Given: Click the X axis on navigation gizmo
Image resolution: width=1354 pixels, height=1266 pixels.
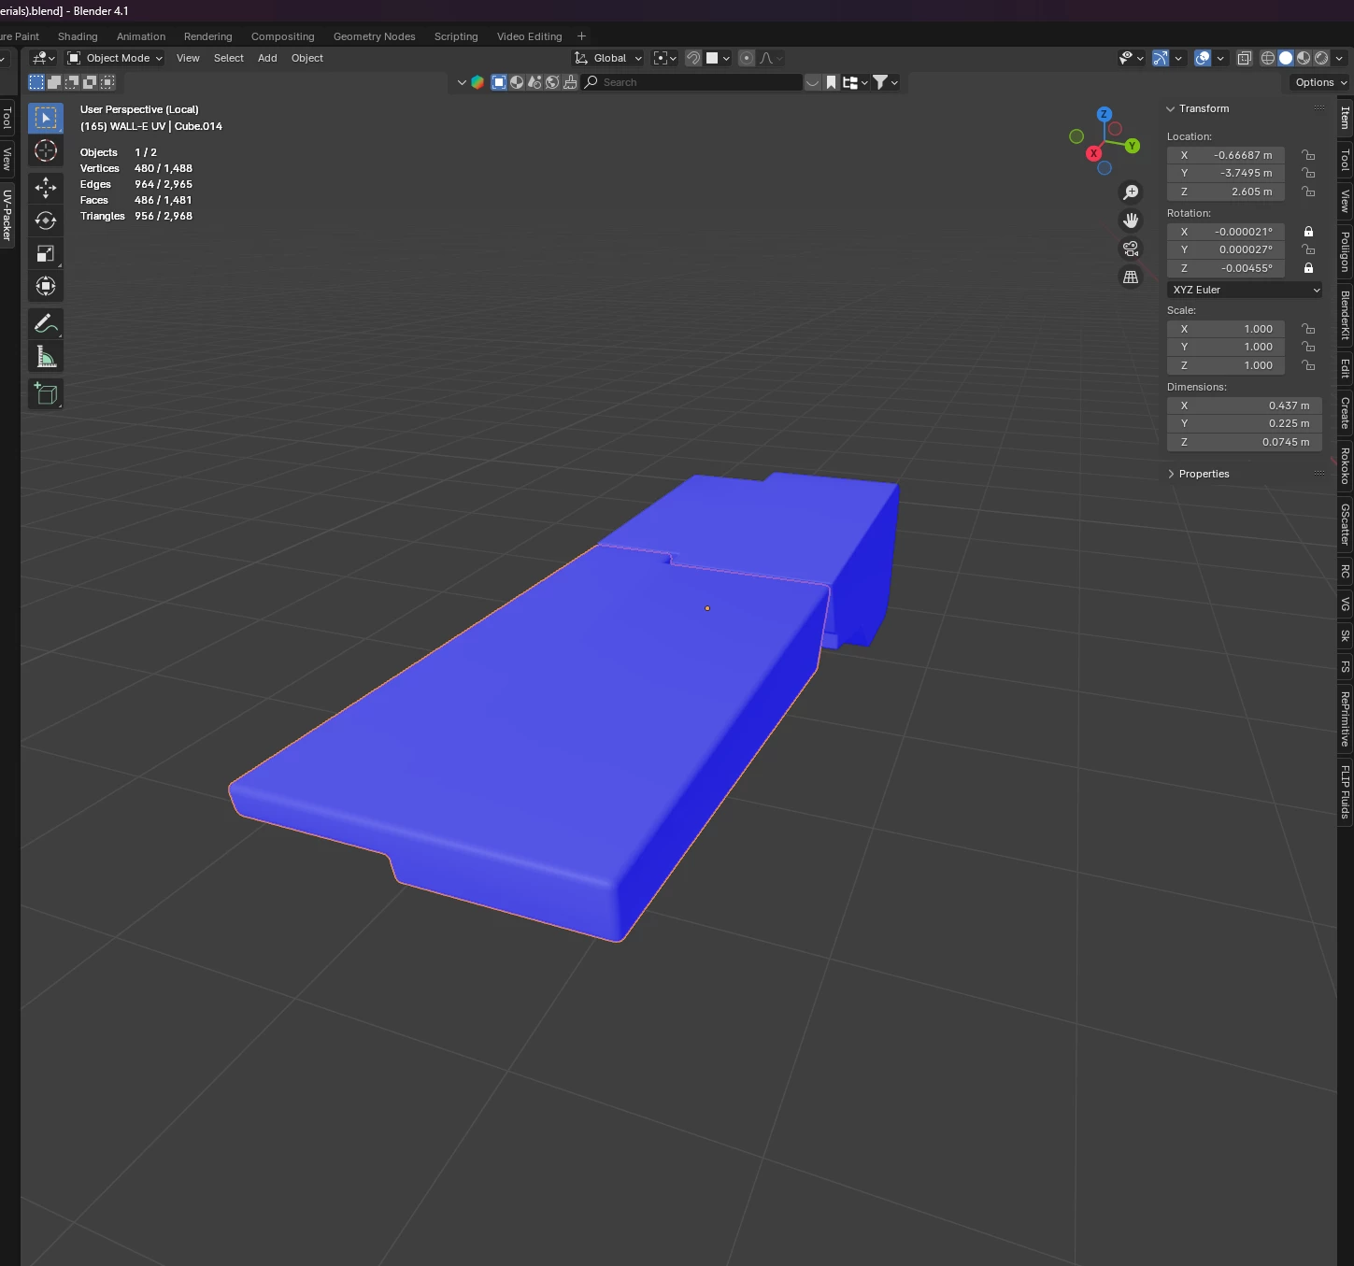Looking at the screenshot, I should coord(1093,153).
